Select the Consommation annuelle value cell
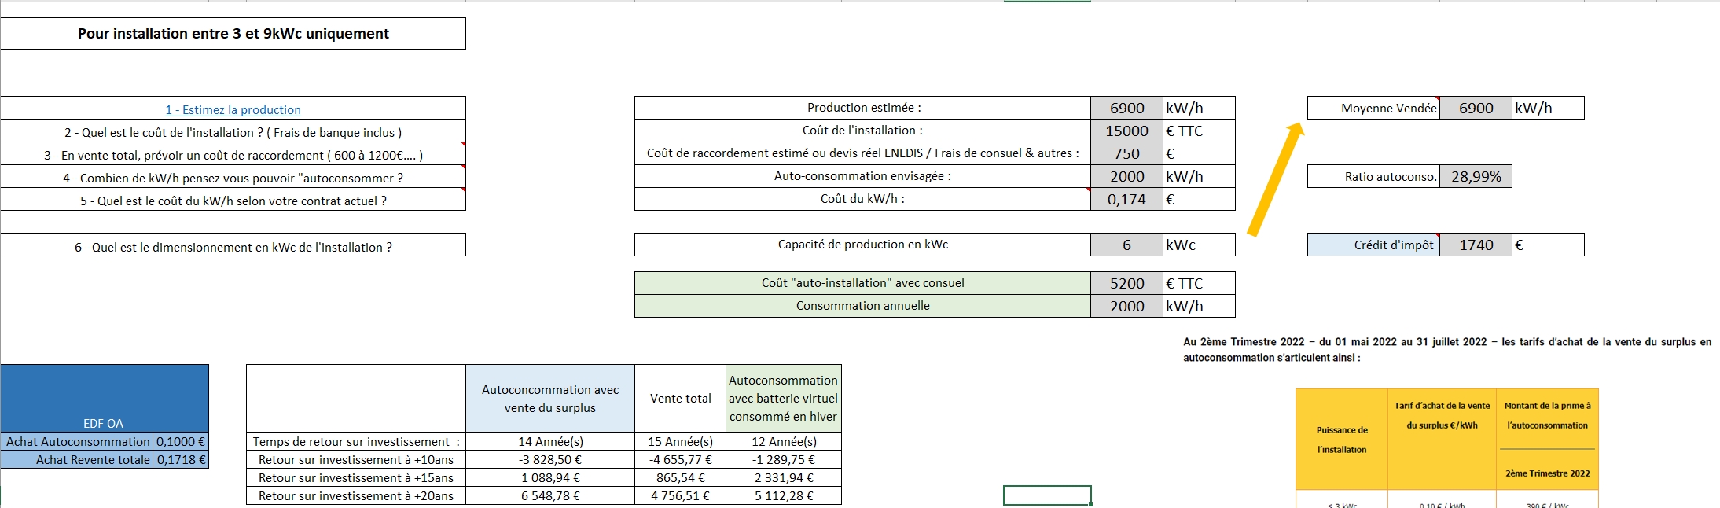 coord(1126,307)
